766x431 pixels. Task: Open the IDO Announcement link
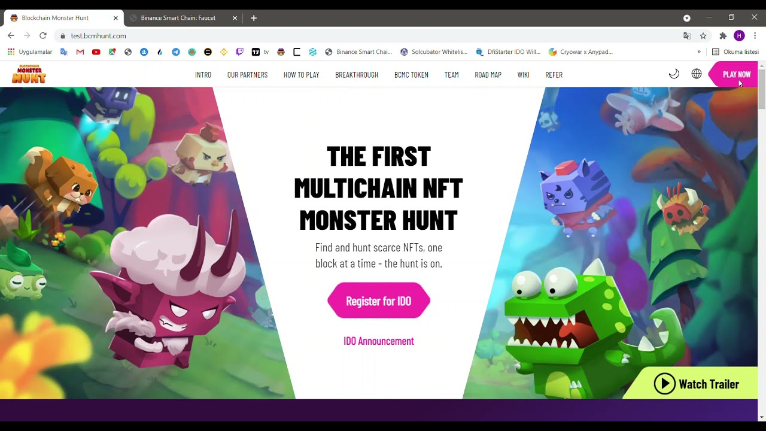pyautogui.click(x=379, y=341)
